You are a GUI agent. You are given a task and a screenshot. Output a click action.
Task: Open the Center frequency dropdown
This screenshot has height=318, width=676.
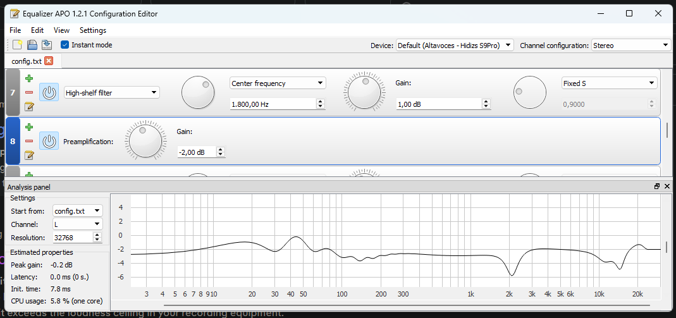[x=278, y=83]
